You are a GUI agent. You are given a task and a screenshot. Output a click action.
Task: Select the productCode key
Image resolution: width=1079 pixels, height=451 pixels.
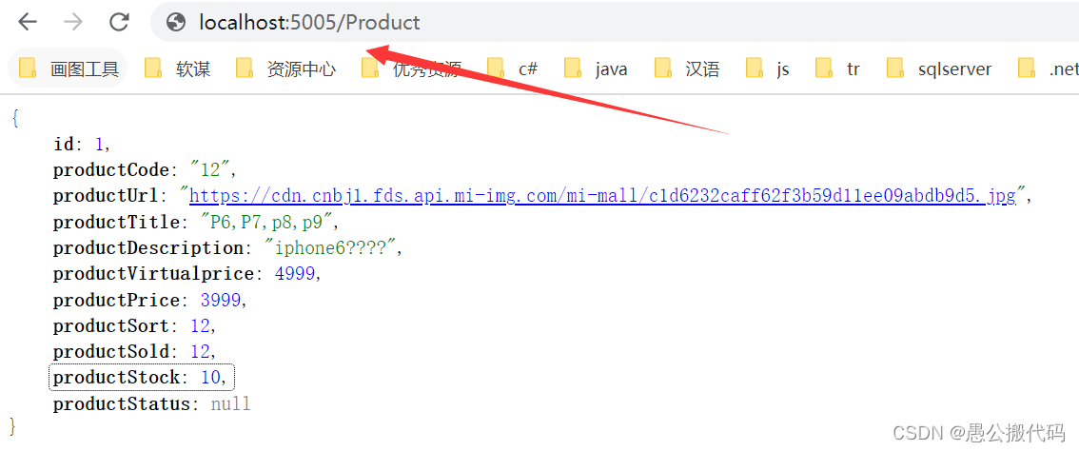tap(110, 169)
